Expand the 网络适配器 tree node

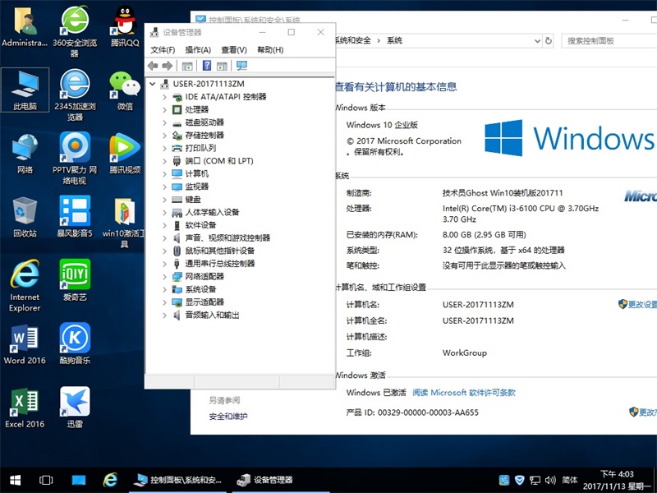click(x=164, y=277)
